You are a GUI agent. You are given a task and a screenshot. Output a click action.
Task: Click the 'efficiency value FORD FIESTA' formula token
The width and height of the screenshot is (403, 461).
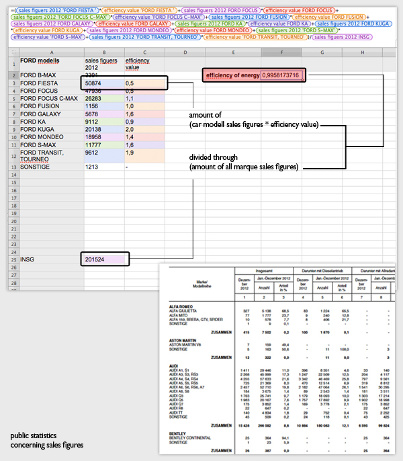click(x=140, y=10)
